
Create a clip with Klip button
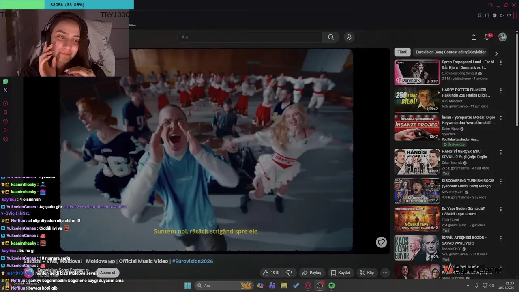367,273
